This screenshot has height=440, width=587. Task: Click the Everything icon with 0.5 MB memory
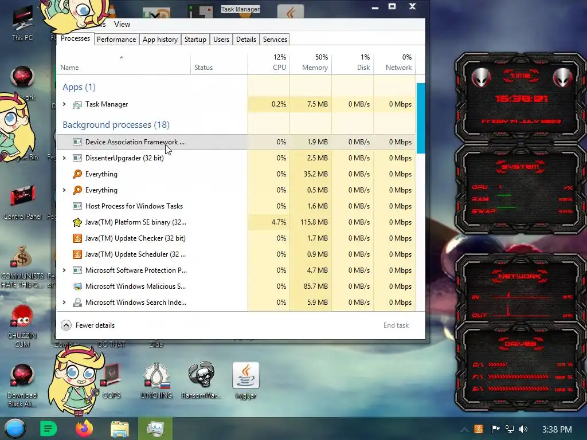point(77,190)
